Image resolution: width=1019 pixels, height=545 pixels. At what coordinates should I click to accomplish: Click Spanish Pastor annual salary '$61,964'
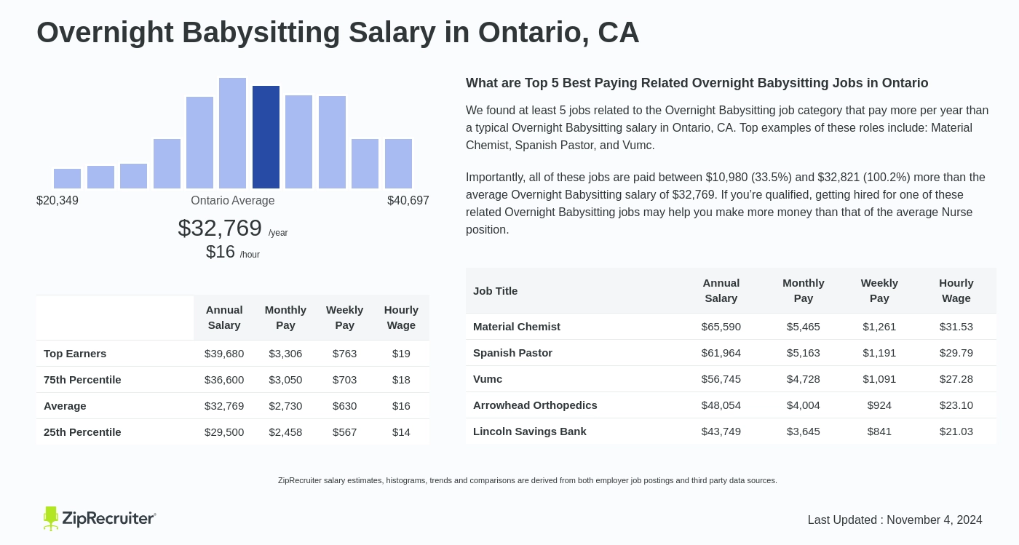pyautogui.click(x=721, y=352)
